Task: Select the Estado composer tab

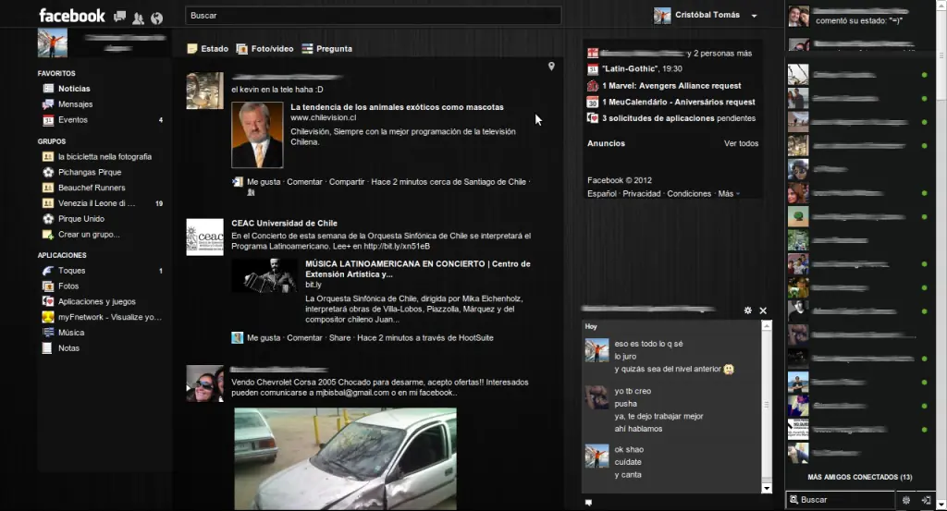Action: coord(208,49)
